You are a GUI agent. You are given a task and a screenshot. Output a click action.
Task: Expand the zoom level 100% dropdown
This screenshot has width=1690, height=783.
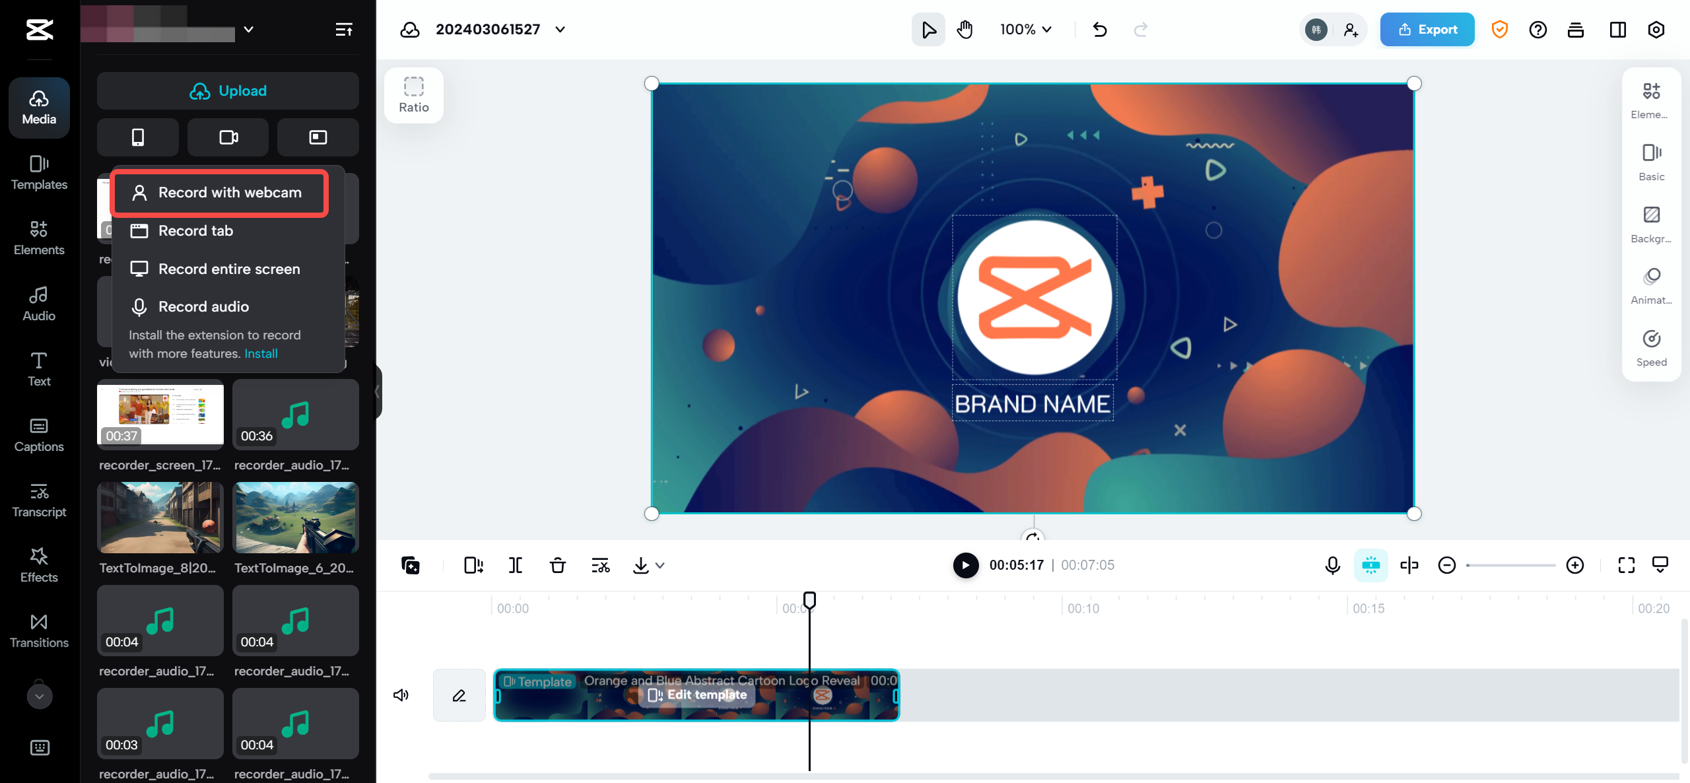point(1022,29)
